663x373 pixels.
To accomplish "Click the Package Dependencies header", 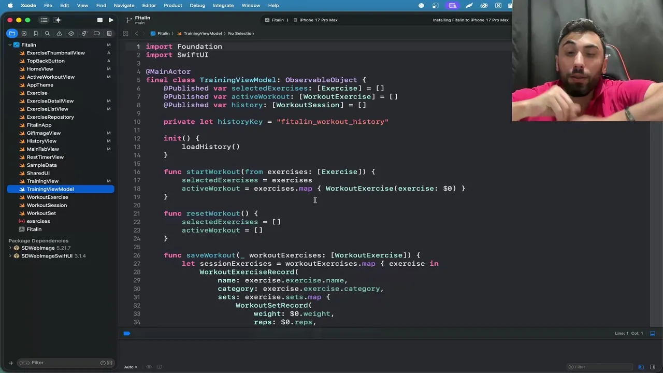I will (38, 240).
